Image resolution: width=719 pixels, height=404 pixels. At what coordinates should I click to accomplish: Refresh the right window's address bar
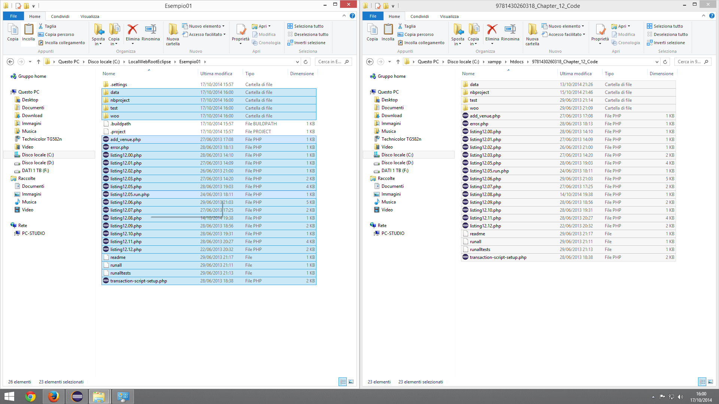[x=665, y=62]
